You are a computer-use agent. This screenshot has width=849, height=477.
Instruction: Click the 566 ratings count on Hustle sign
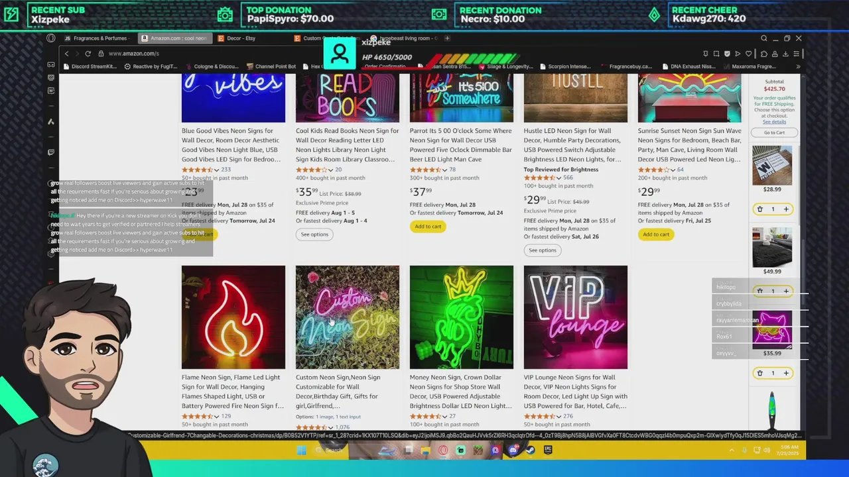(568, 178)
